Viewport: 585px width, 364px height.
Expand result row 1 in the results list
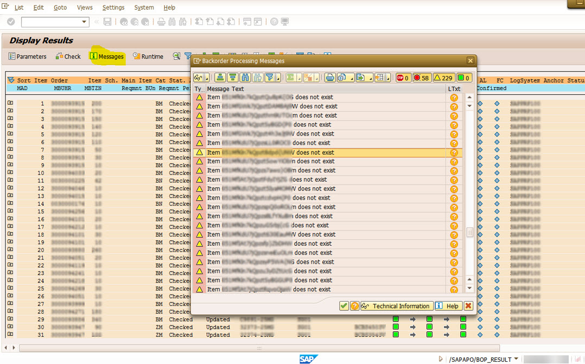(10, 103)
